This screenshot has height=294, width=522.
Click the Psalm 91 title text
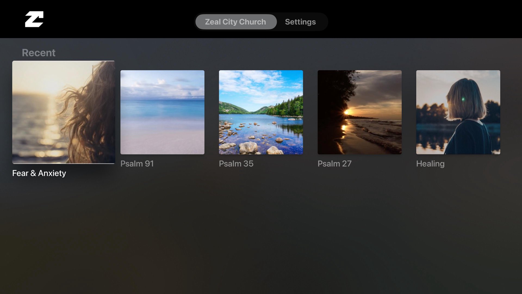point(137,164)
